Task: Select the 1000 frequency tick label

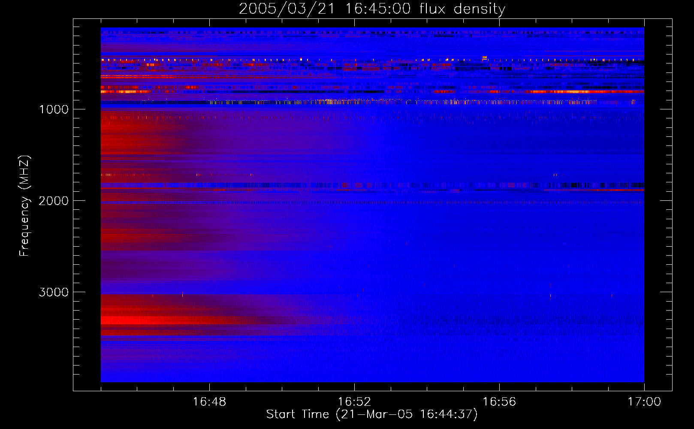Action: (x=54, y=109)
